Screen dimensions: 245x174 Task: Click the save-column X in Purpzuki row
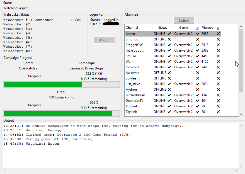click(218, 106)
